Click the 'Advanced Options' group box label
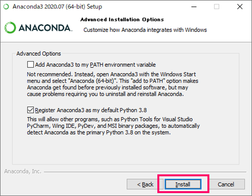Screen dimensions: 252x196 (x=38, y=54)
